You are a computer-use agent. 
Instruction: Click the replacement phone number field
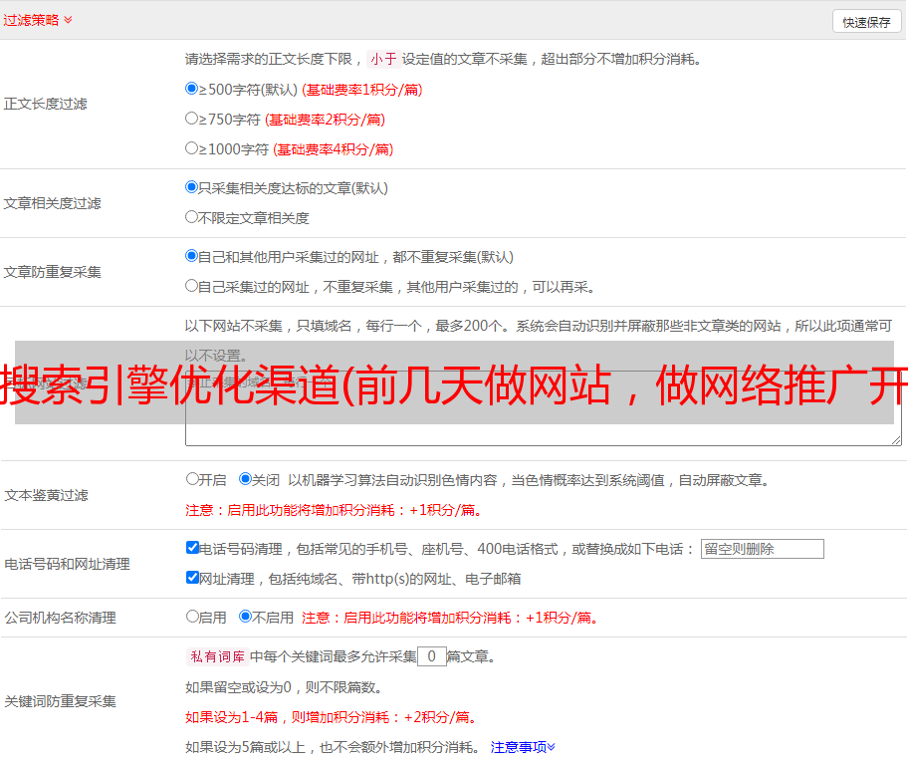(x=762, y=549)
